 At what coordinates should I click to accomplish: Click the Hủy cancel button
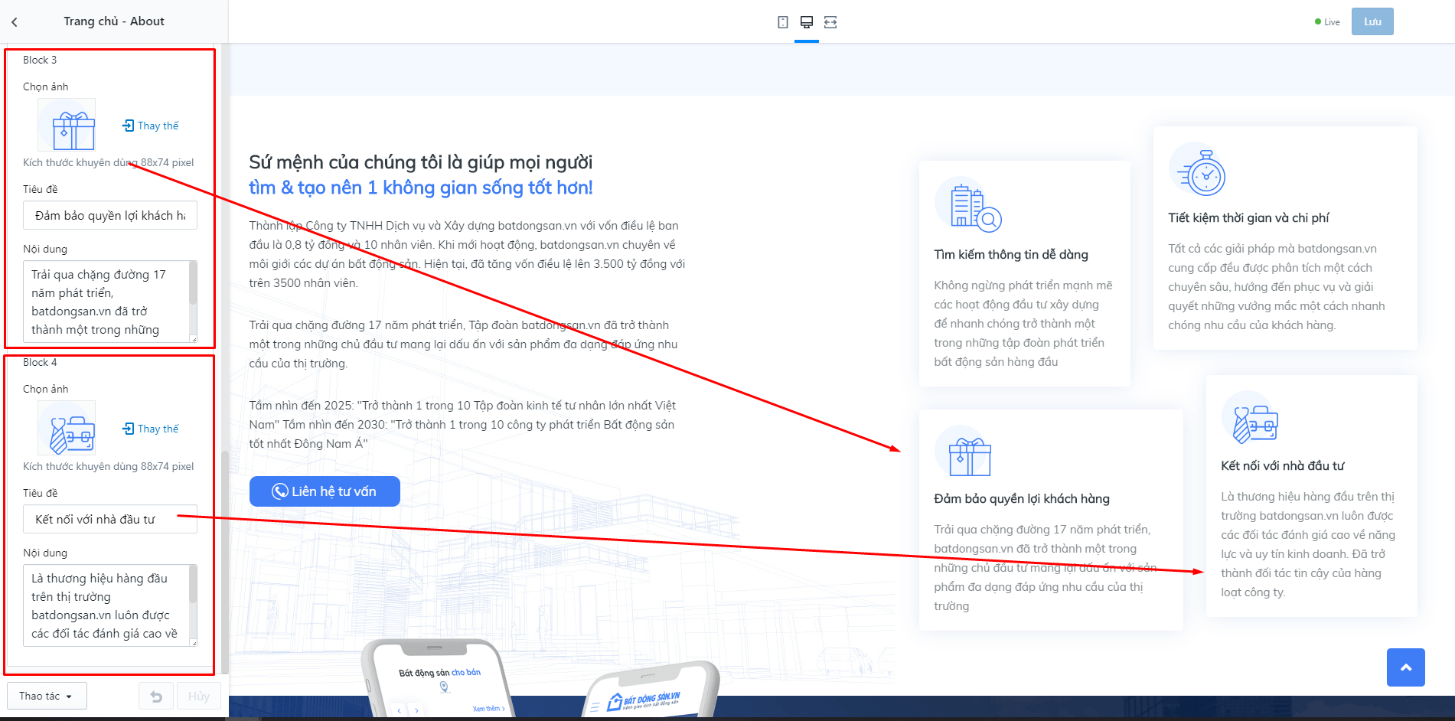coord(199,697)
